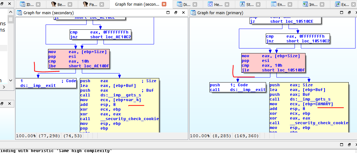Screen dimensions: 357x153
Task: Collapse left panel with up chevron
Action: [x=10, y=13]
